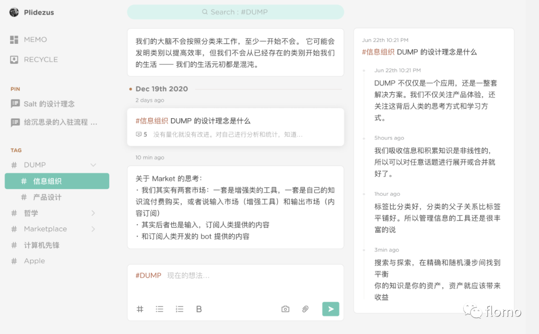
Task: Click the #信息组织 tag in the middle memo card
Action: point(152,121)
